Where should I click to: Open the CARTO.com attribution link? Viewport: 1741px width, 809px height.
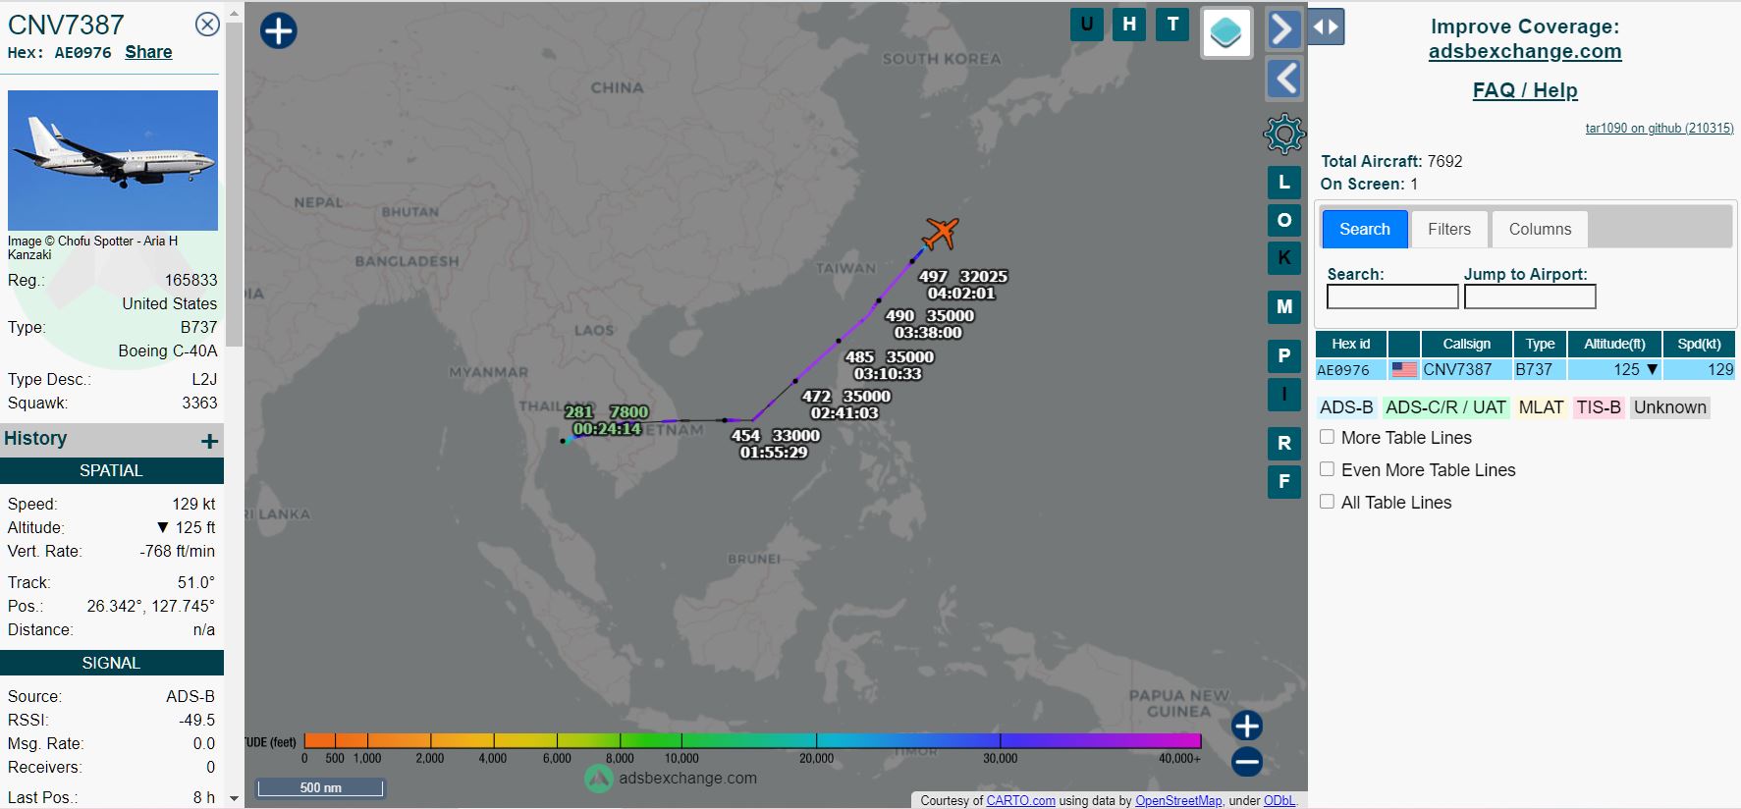point(1021,800)
